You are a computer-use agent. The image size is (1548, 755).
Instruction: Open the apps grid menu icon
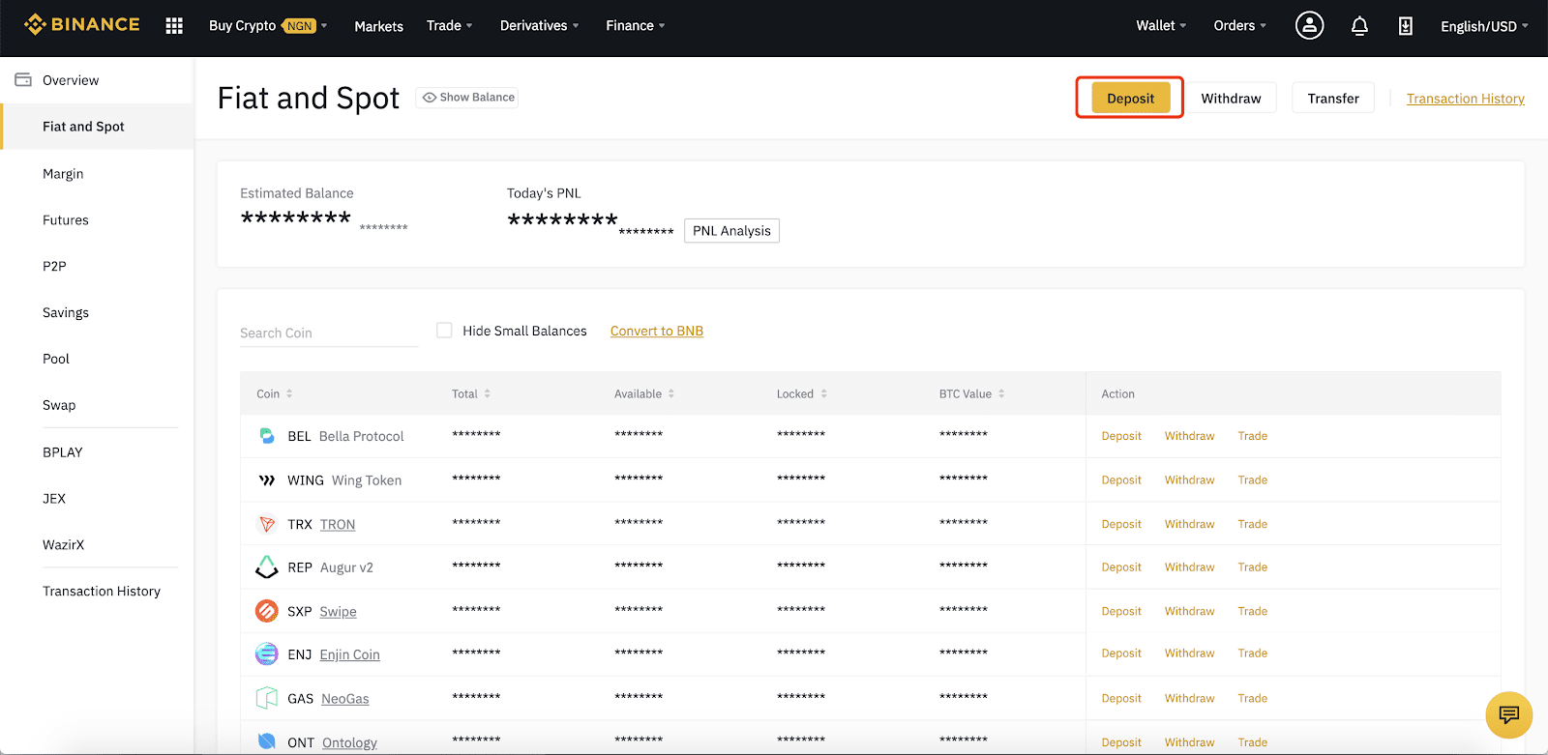click(x=174, y=26)
